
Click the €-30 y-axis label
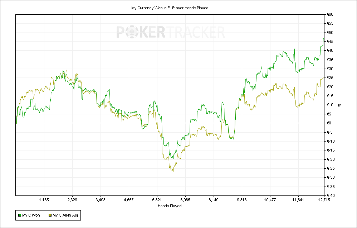click(331, 178)
